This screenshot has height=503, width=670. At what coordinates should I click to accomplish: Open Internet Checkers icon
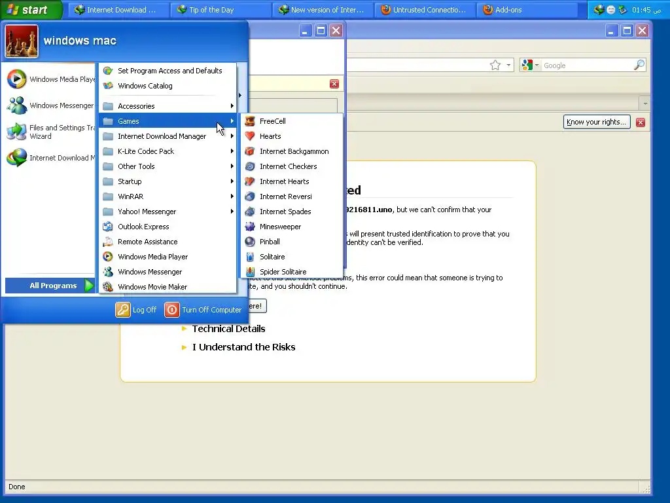click(250, 166)
